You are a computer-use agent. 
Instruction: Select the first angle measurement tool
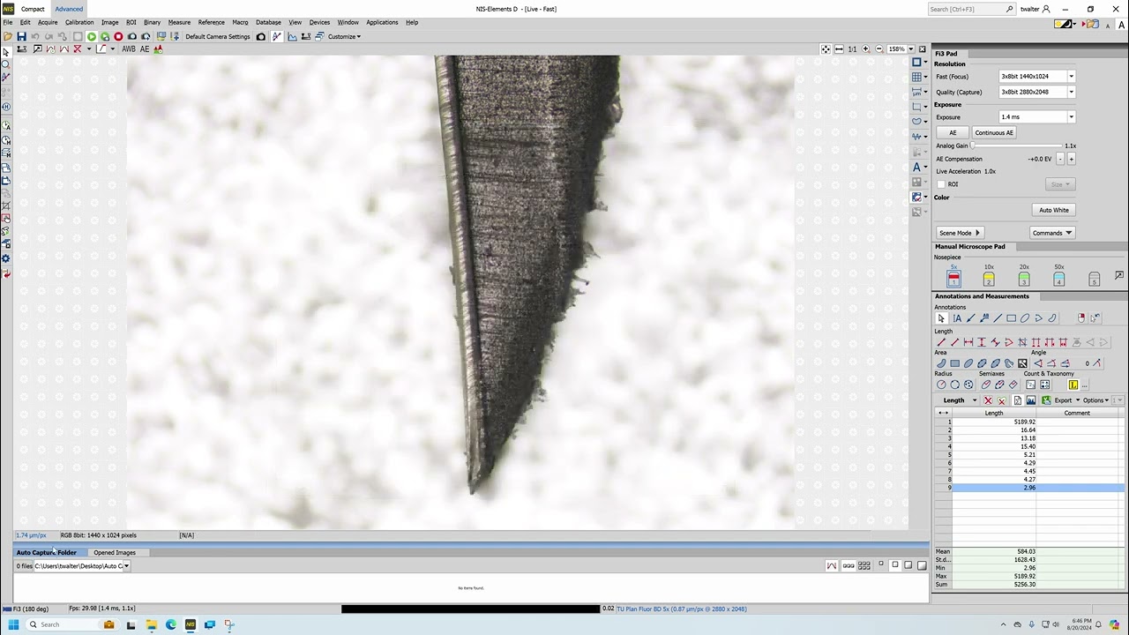pyautogui.click(x=1038, y=363)
